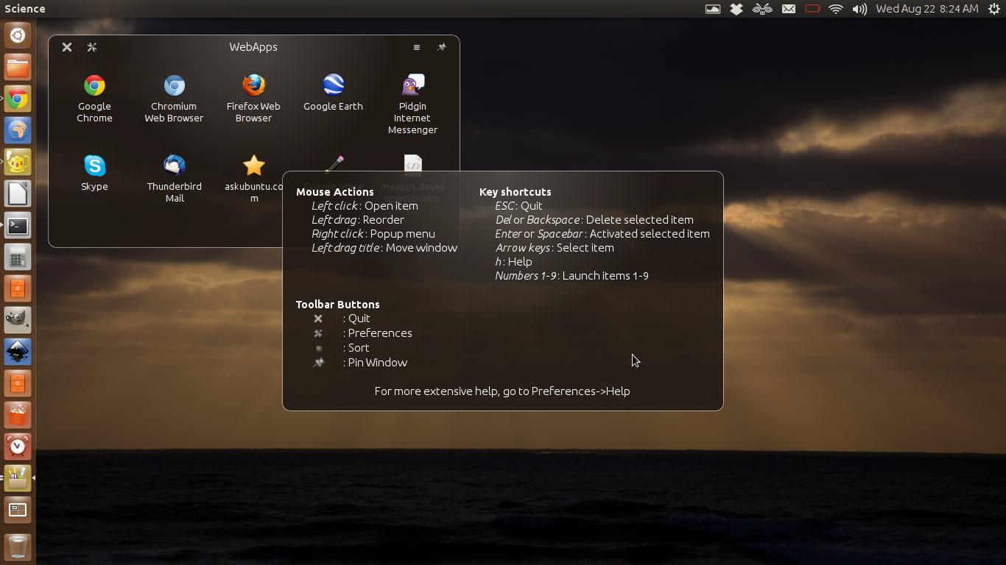Open the Files folder icon in the launcher
This screenshot has height=565, width=1006.
[18, 68]
